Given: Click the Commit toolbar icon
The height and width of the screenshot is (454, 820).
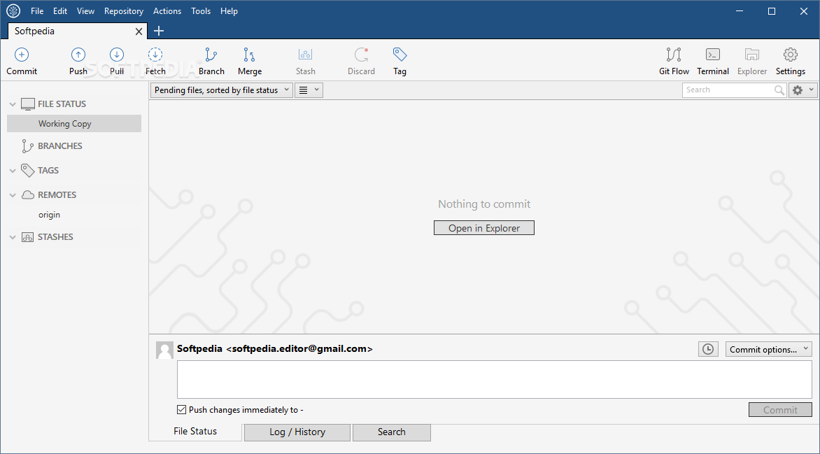Looking at the screenshot, I should tap(22, 55).
